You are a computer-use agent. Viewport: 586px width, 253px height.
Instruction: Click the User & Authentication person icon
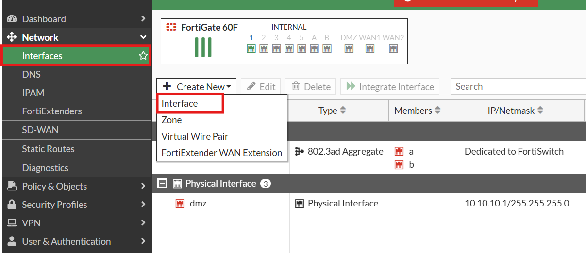click(x=12, y=241)
